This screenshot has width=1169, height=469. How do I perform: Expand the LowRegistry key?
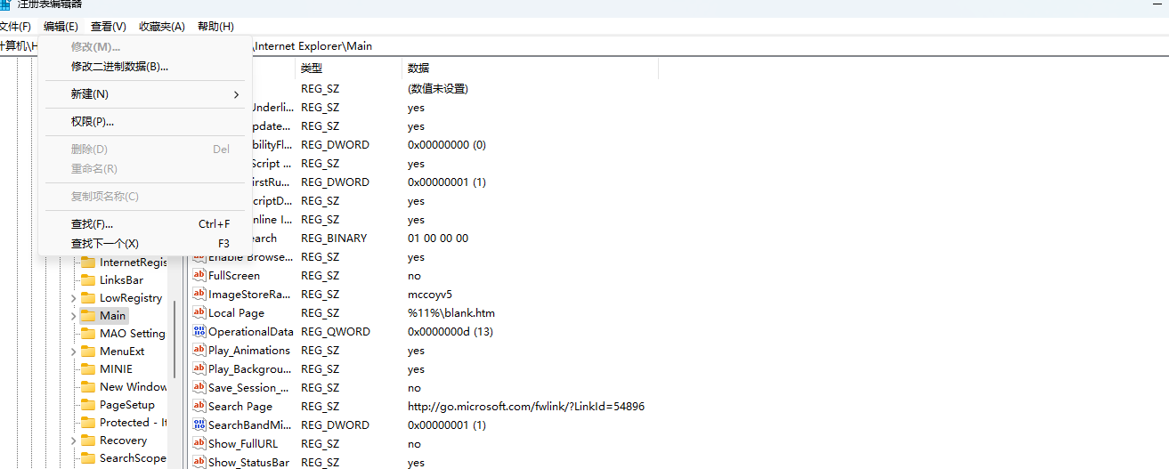pyautogui.click(x=73, y=298)
